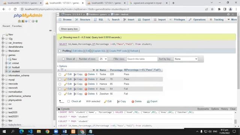Click pencil Edit icon for row Anas
This screenshot has width=240, height=135.
tap(65, 89)
